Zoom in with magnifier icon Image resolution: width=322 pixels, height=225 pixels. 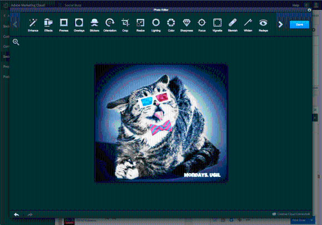tap(16, 42)
